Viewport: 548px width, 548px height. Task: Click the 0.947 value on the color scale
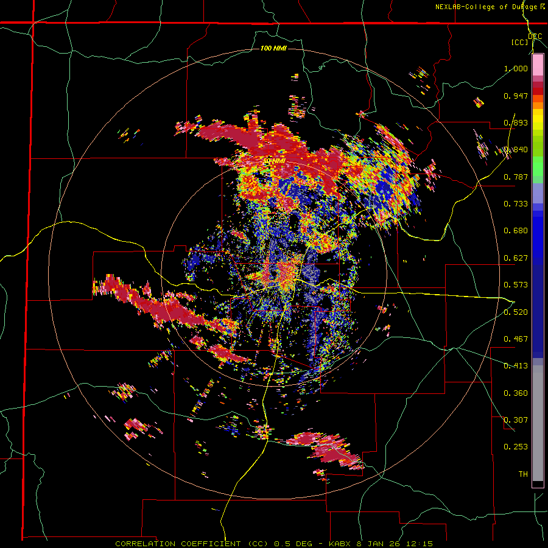point(516,96)
